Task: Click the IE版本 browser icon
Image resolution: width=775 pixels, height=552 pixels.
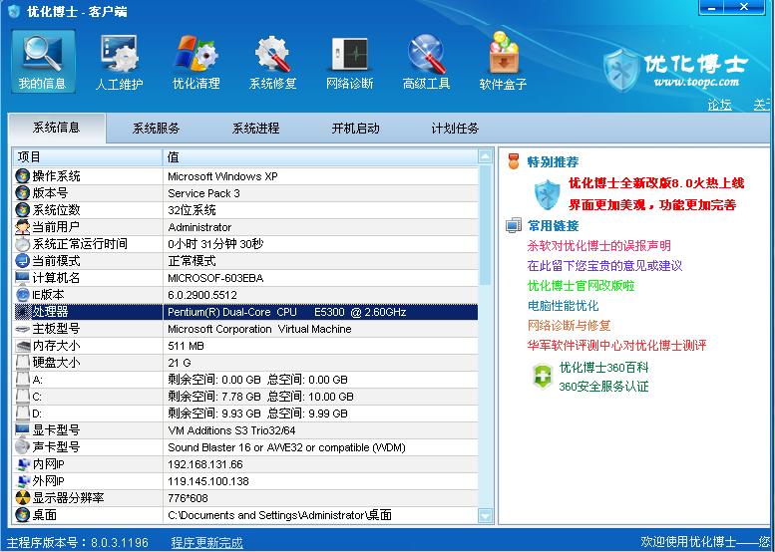Action: [x=22, y=295]
